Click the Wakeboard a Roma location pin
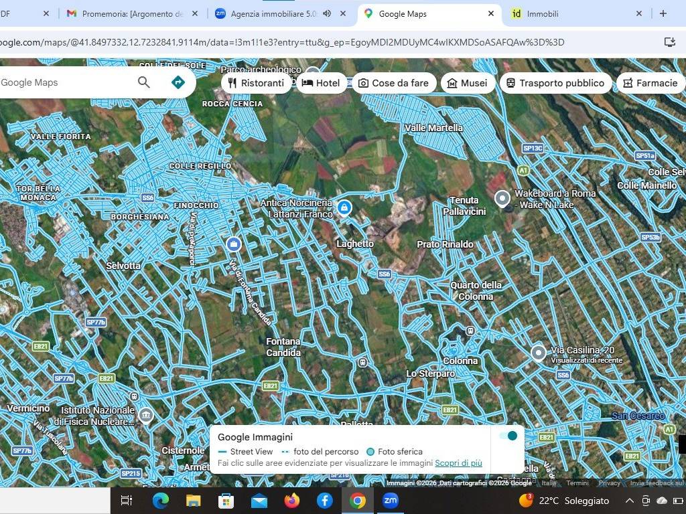The width and height of the screenshot is (686, 514). [x=502, y=199]
